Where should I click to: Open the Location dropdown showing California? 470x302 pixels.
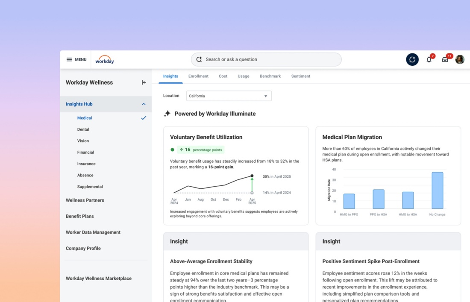tap(229, 96)
